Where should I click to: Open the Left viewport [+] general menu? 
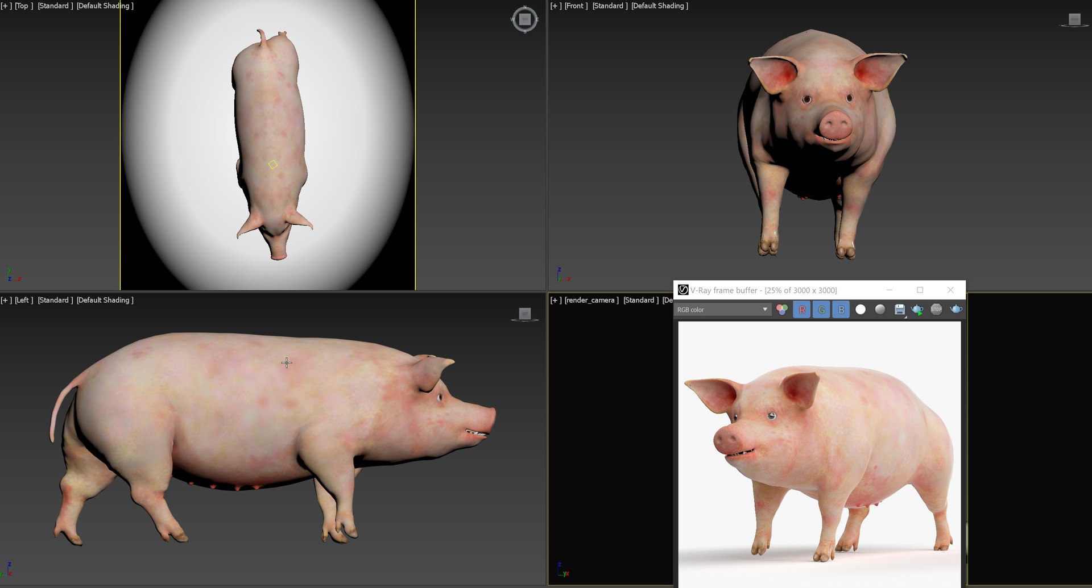[6, 300]
